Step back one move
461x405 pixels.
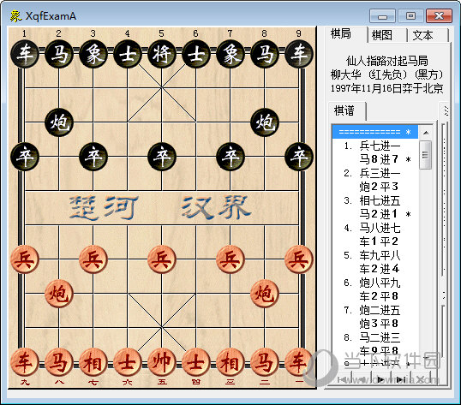click(362, 380)
